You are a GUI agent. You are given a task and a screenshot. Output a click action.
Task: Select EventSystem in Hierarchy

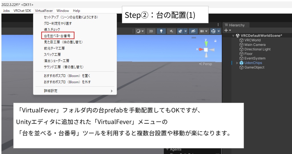255,58
